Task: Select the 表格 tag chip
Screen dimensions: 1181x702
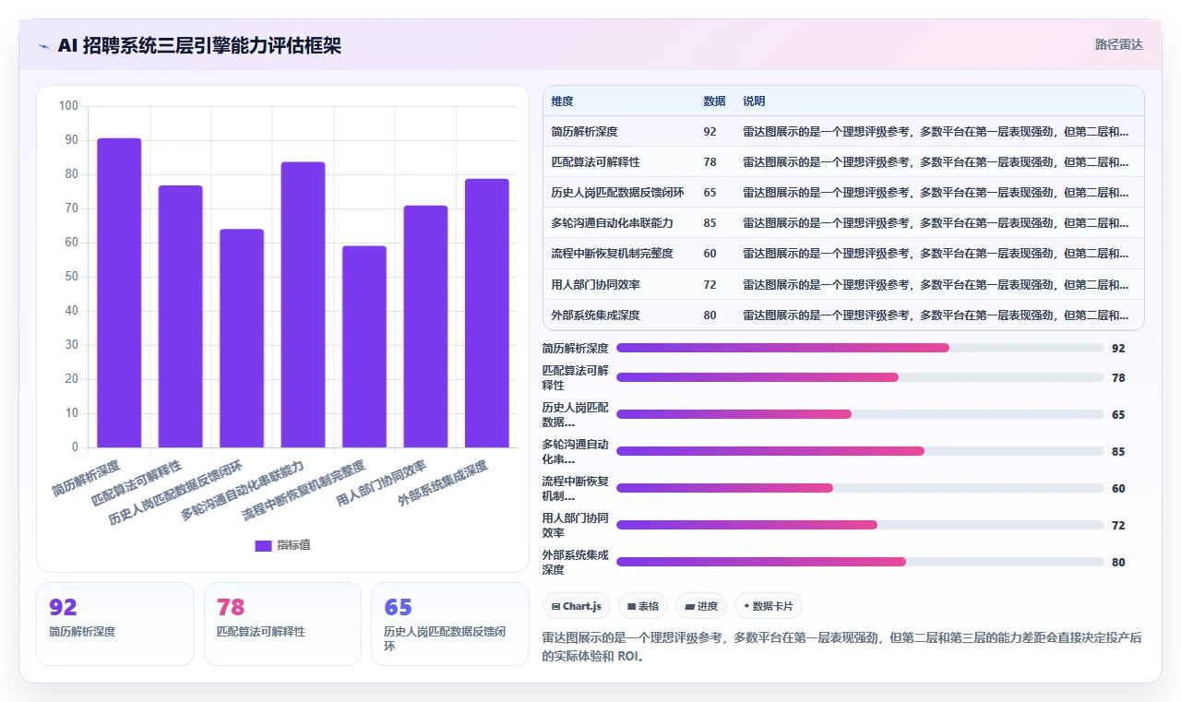Action: point(642,606)
